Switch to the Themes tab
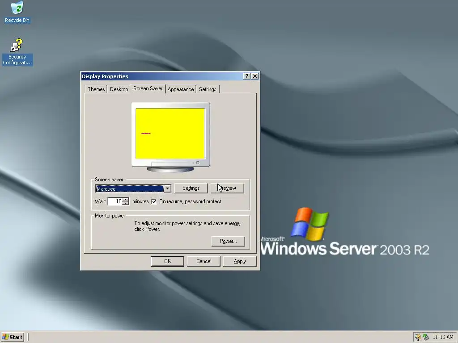 pos(96,89)
